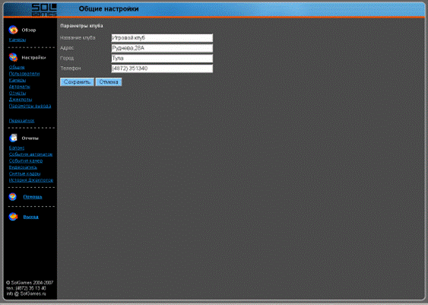Click the Телефон label
This screenshot has height=305, width=428.
[x=71, y=68]
